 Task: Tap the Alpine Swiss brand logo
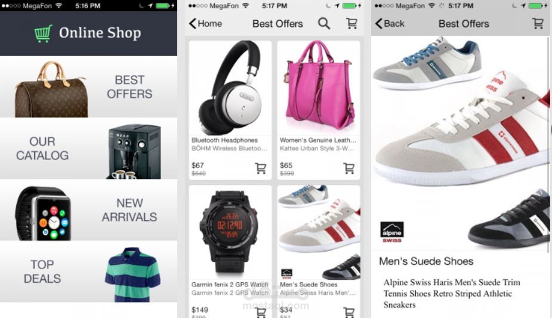pyautogui.click(x=392, y=232)
